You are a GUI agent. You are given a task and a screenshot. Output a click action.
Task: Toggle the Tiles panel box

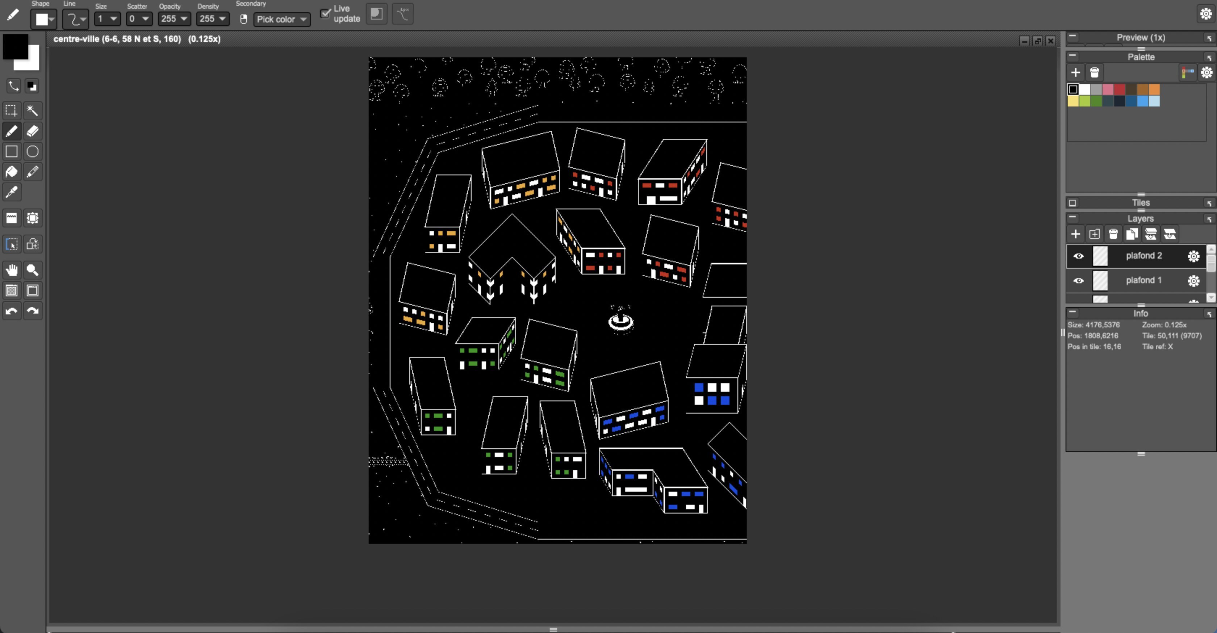tap(1072, 203)
